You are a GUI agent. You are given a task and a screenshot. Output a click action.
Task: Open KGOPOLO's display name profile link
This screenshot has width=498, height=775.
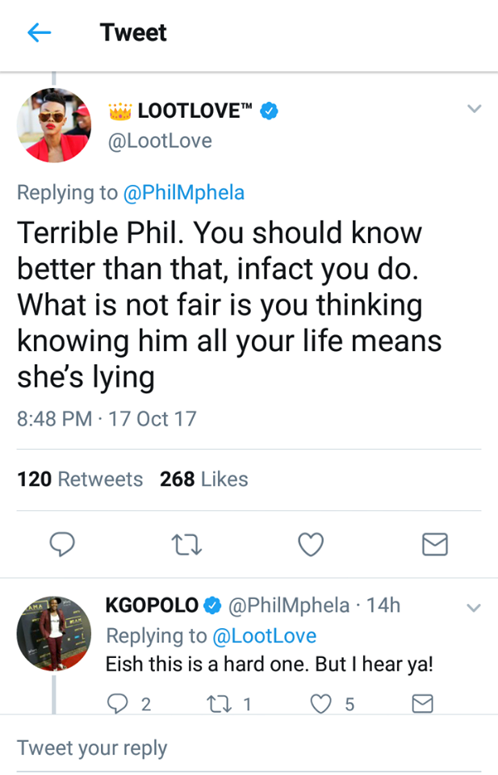coord(153,605)
